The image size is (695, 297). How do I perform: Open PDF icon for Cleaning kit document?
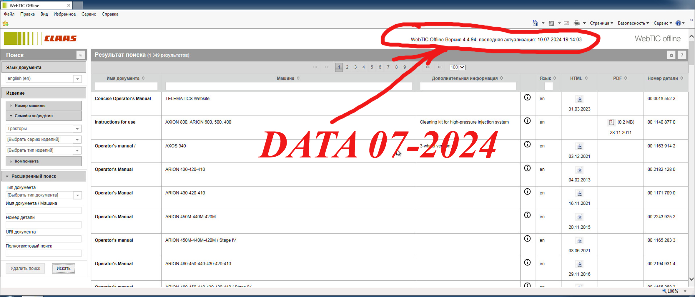click(611, 122)
